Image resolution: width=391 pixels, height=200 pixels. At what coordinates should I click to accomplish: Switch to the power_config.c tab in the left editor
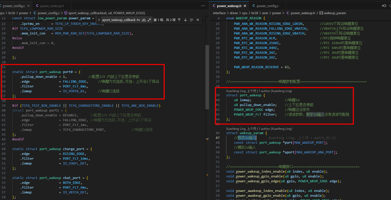[14, 6]
